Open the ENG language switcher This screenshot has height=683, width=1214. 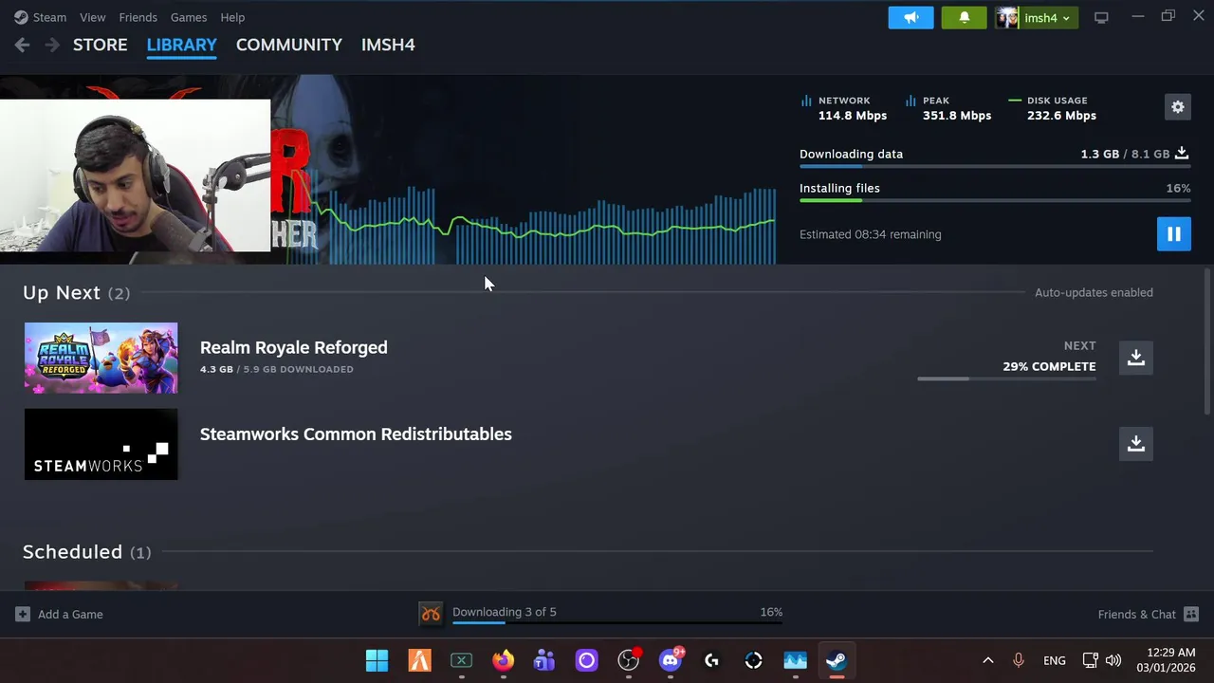coord(1055,660)
